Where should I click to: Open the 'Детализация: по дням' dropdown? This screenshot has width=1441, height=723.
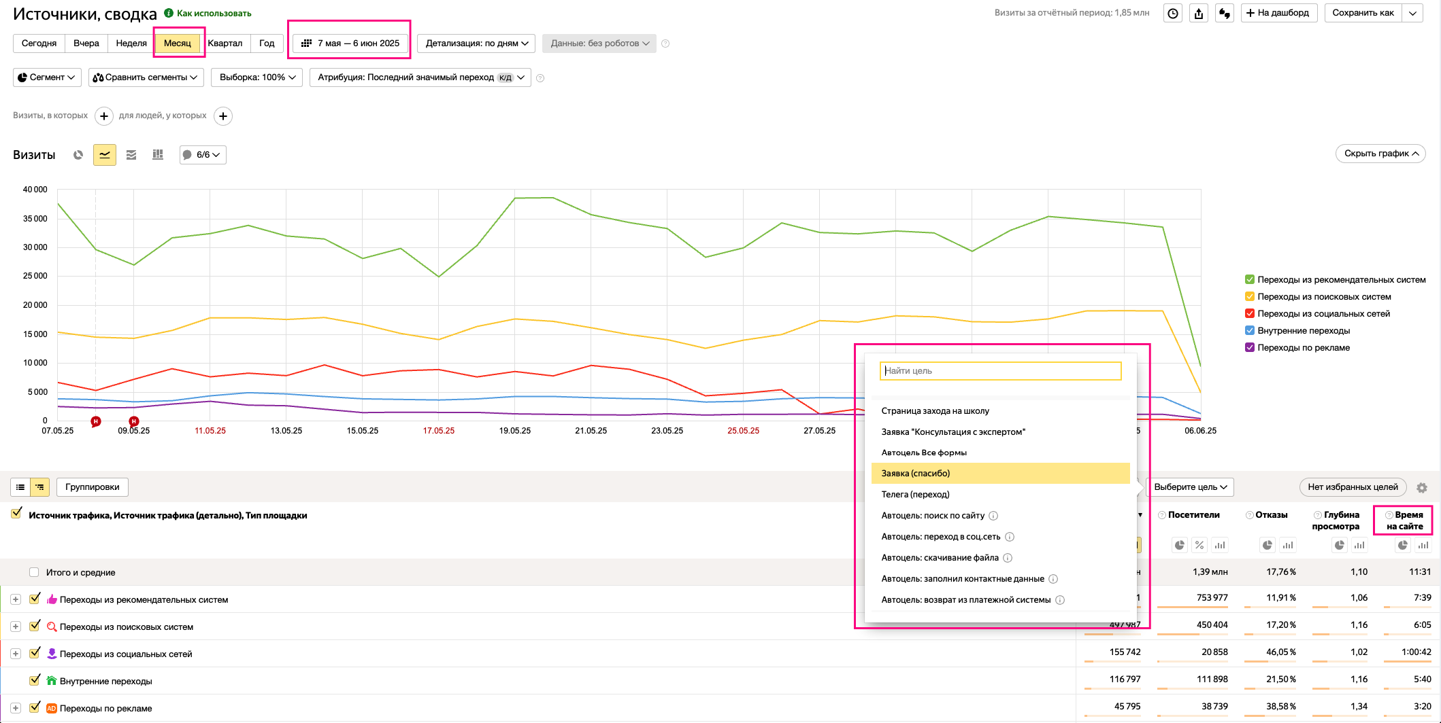pyautogui.click(x=476, y=43)
